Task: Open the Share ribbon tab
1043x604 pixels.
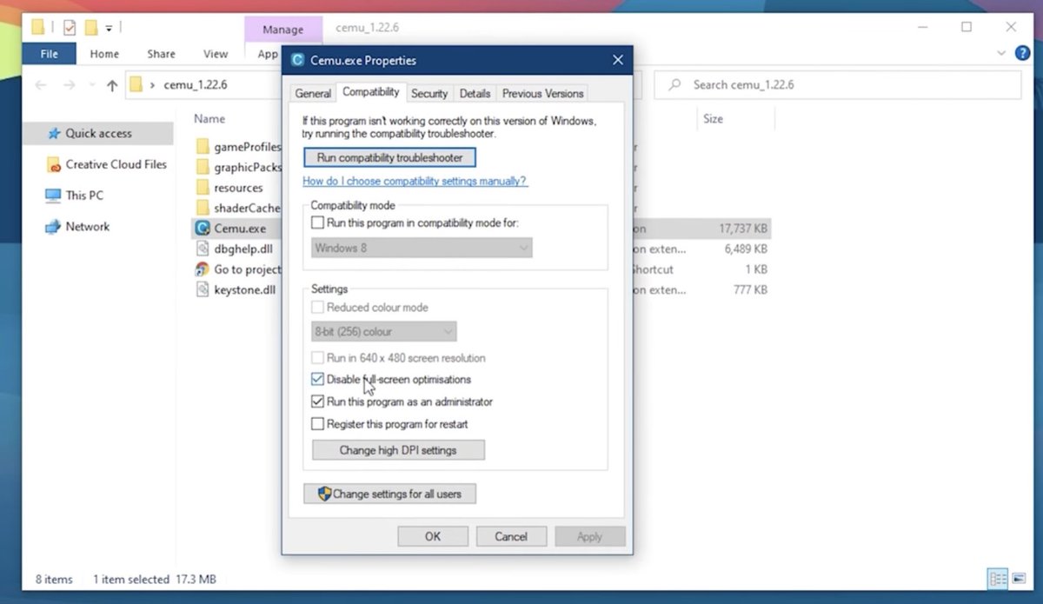Action: point(161,54)
